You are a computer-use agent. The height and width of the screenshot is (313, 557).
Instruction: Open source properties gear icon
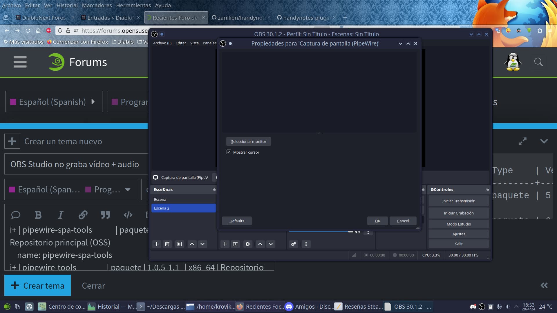coord(248,244)
